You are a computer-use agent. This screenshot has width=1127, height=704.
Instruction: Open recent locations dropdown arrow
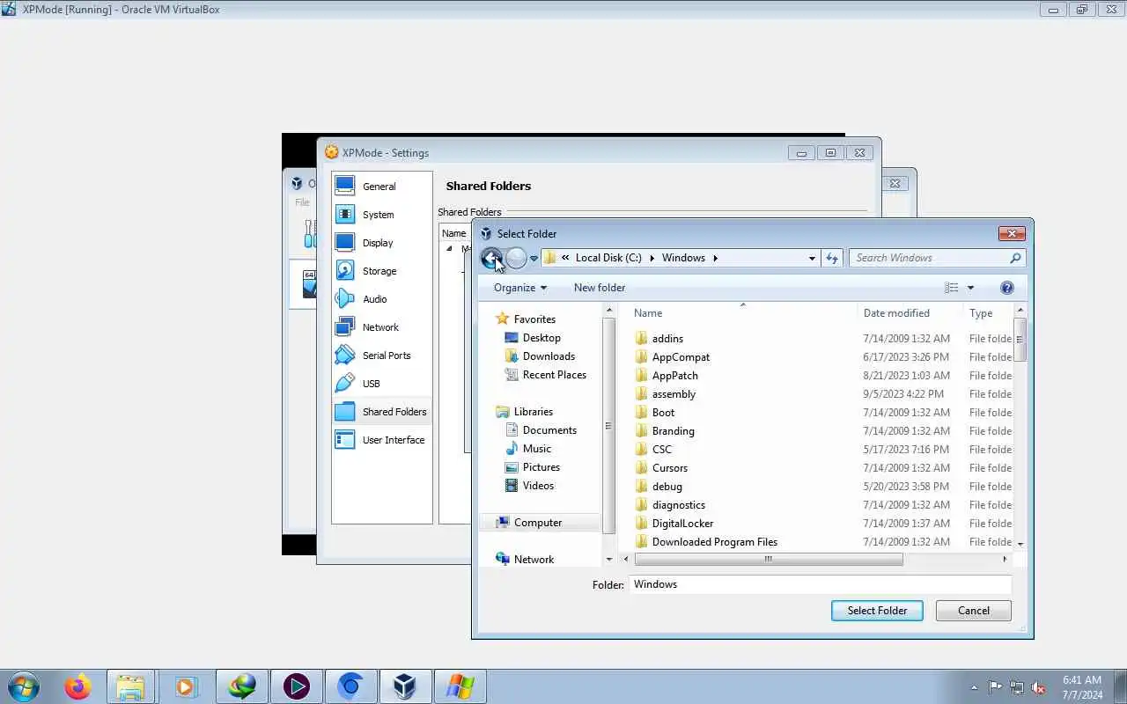534,259
